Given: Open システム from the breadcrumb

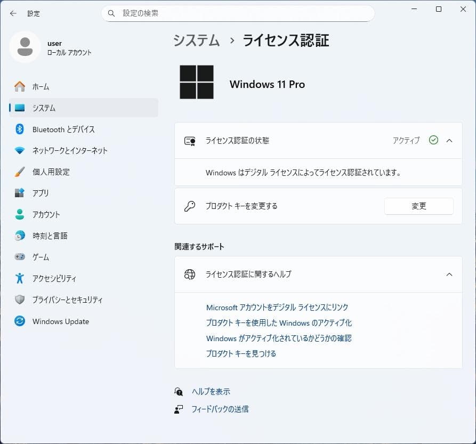Looking at the screenshot, I should coord(196,40).
